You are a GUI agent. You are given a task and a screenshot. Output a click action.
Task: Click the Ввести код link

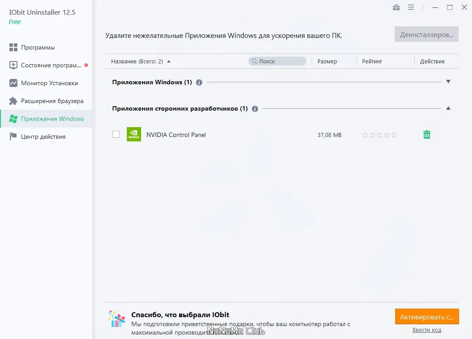point(426,330)
